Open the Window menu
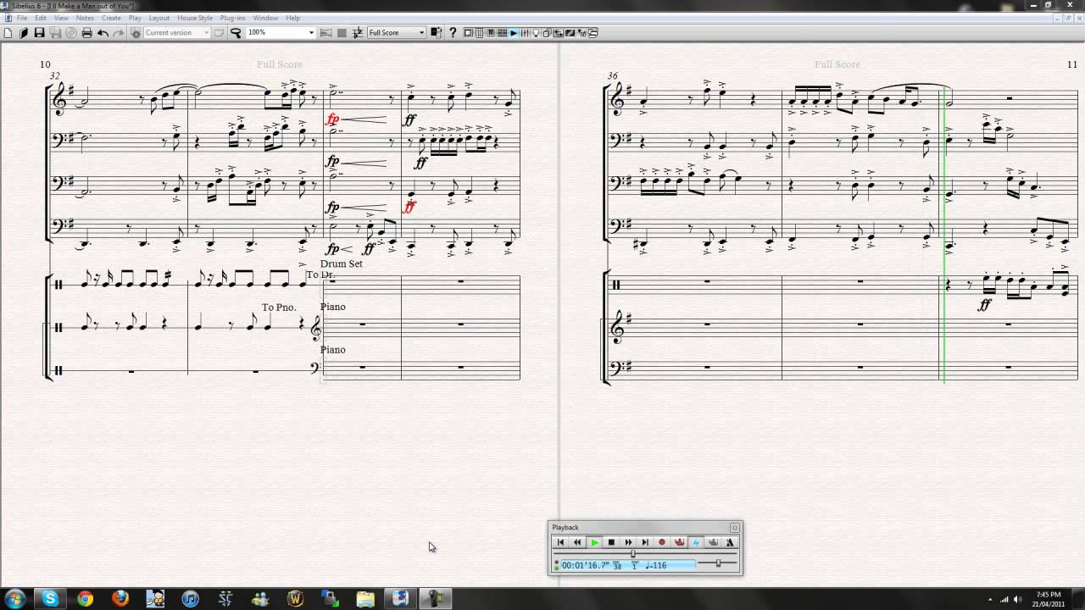The width and height of the screenshot is (1085, 610). tap(265, 18)
